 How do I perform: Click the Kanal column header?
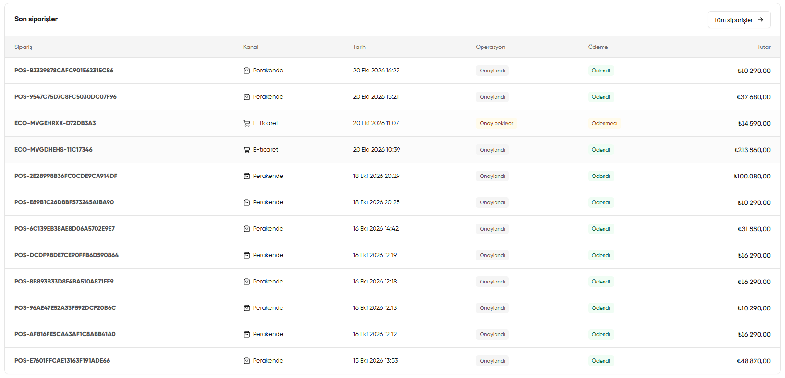251,47
